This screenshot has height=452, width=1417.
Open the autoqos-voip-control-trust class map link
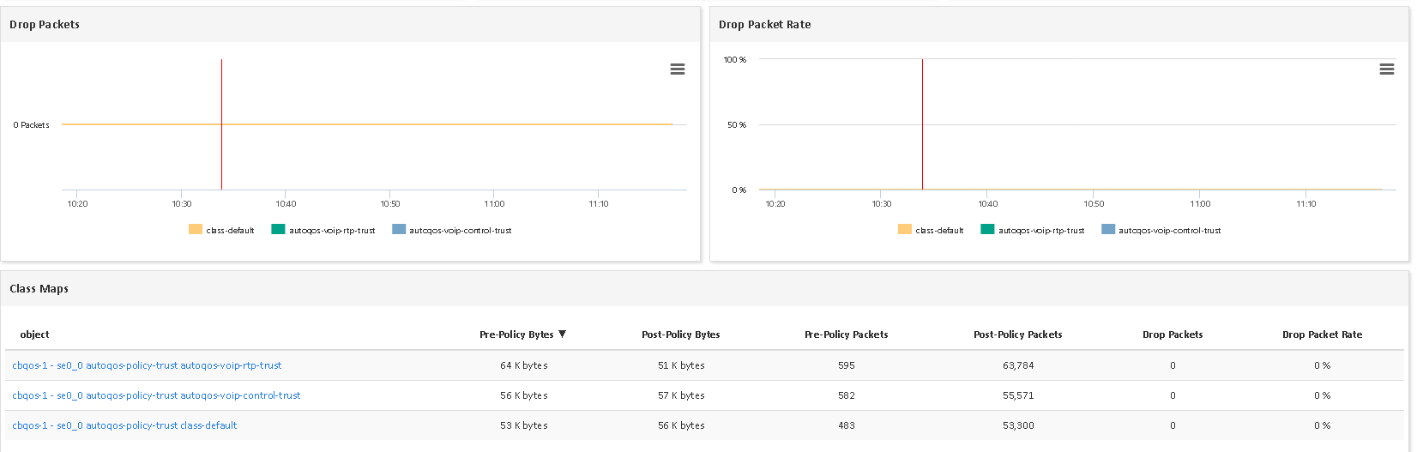(156, 395)
